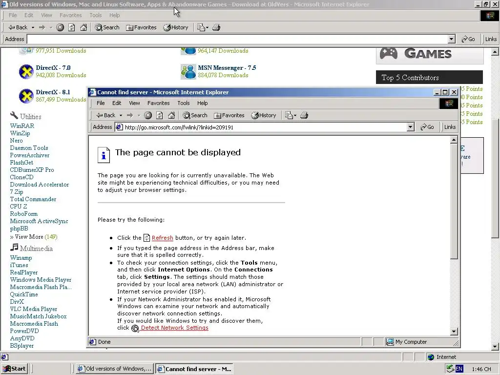Expand Forward history dropdown in Cannot find server window
The width and height of the screenshot is (500, 375).
139,115
